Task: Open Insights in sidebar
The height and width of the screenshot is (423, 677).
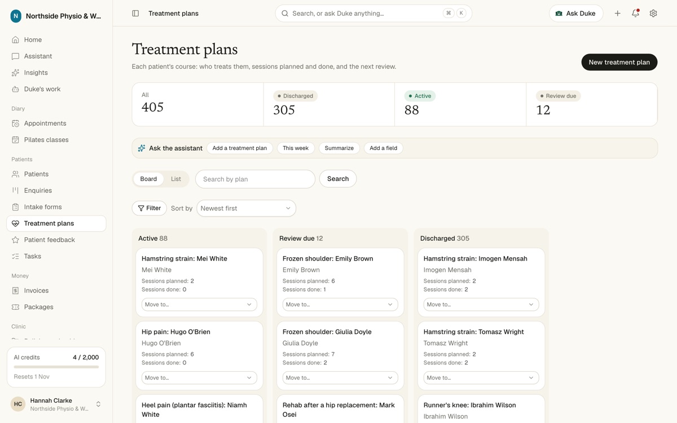Action: tap(56, 73)
